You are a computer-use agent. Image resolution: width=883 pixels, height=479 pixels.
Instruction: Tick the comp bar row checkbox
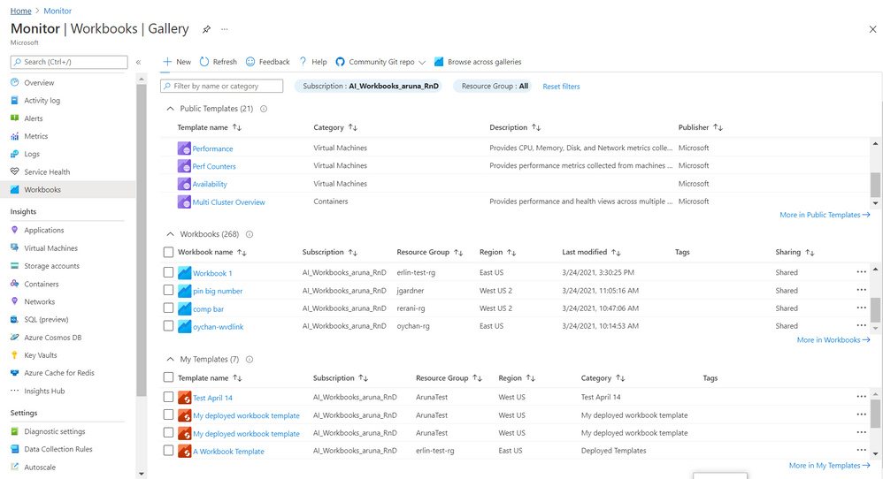168,308
